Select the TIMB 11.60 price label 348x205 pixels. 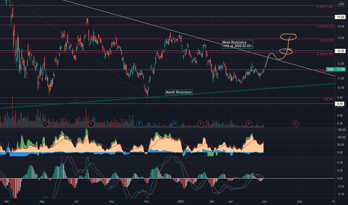336,69
